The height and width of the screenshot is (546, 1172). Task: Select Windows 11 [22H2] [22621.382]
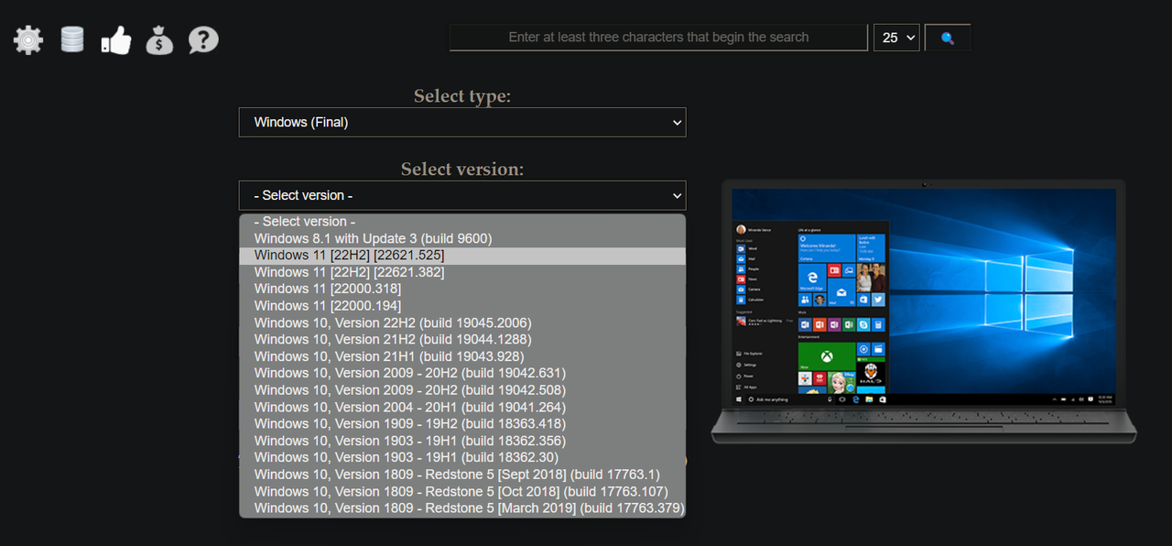pos(462,272)
